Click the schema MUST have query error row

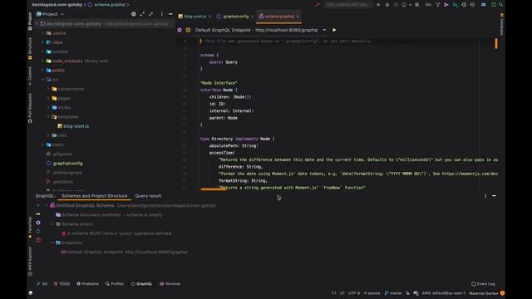tap(116, 233)
